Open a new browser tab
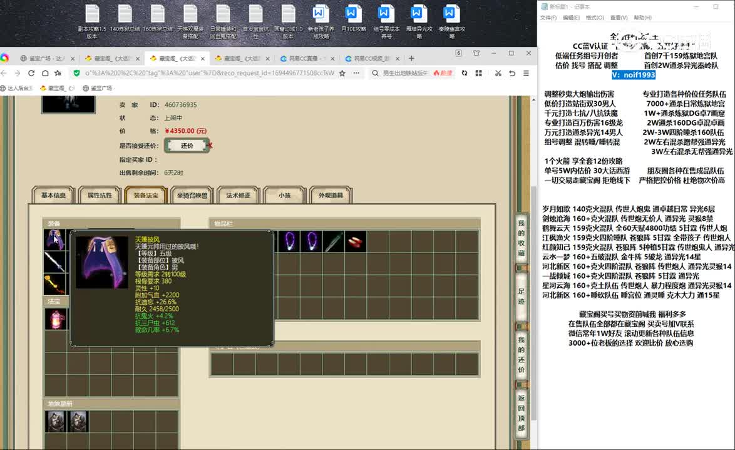 click(411, 58)
